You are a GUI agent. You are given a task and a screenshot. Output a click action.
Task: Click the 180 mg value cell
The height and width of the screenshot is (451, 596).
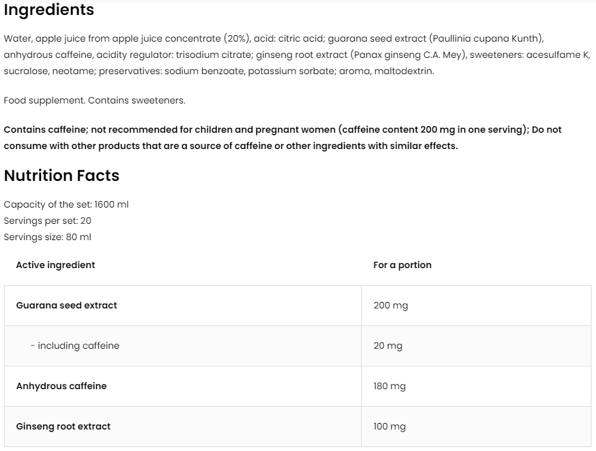click(x=389, y=386)
